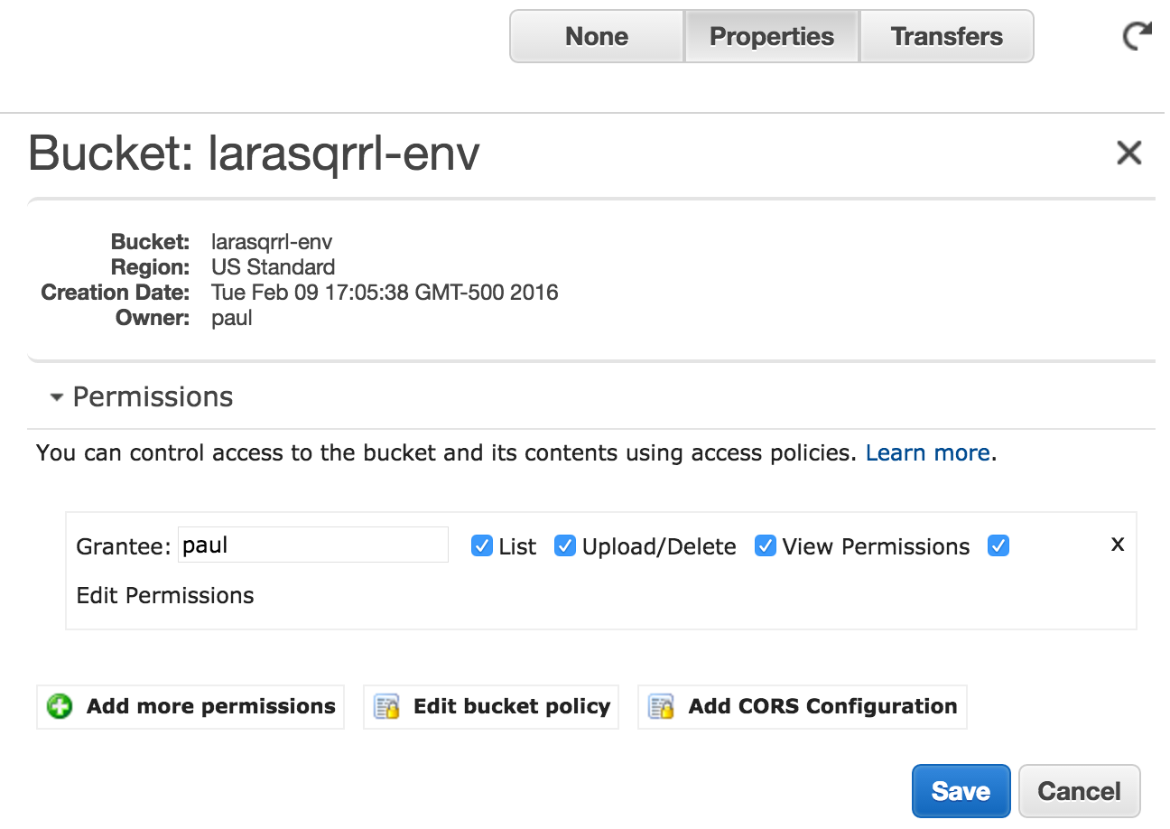Toggle the Upload/Delete checkbox

click(565, 546)
